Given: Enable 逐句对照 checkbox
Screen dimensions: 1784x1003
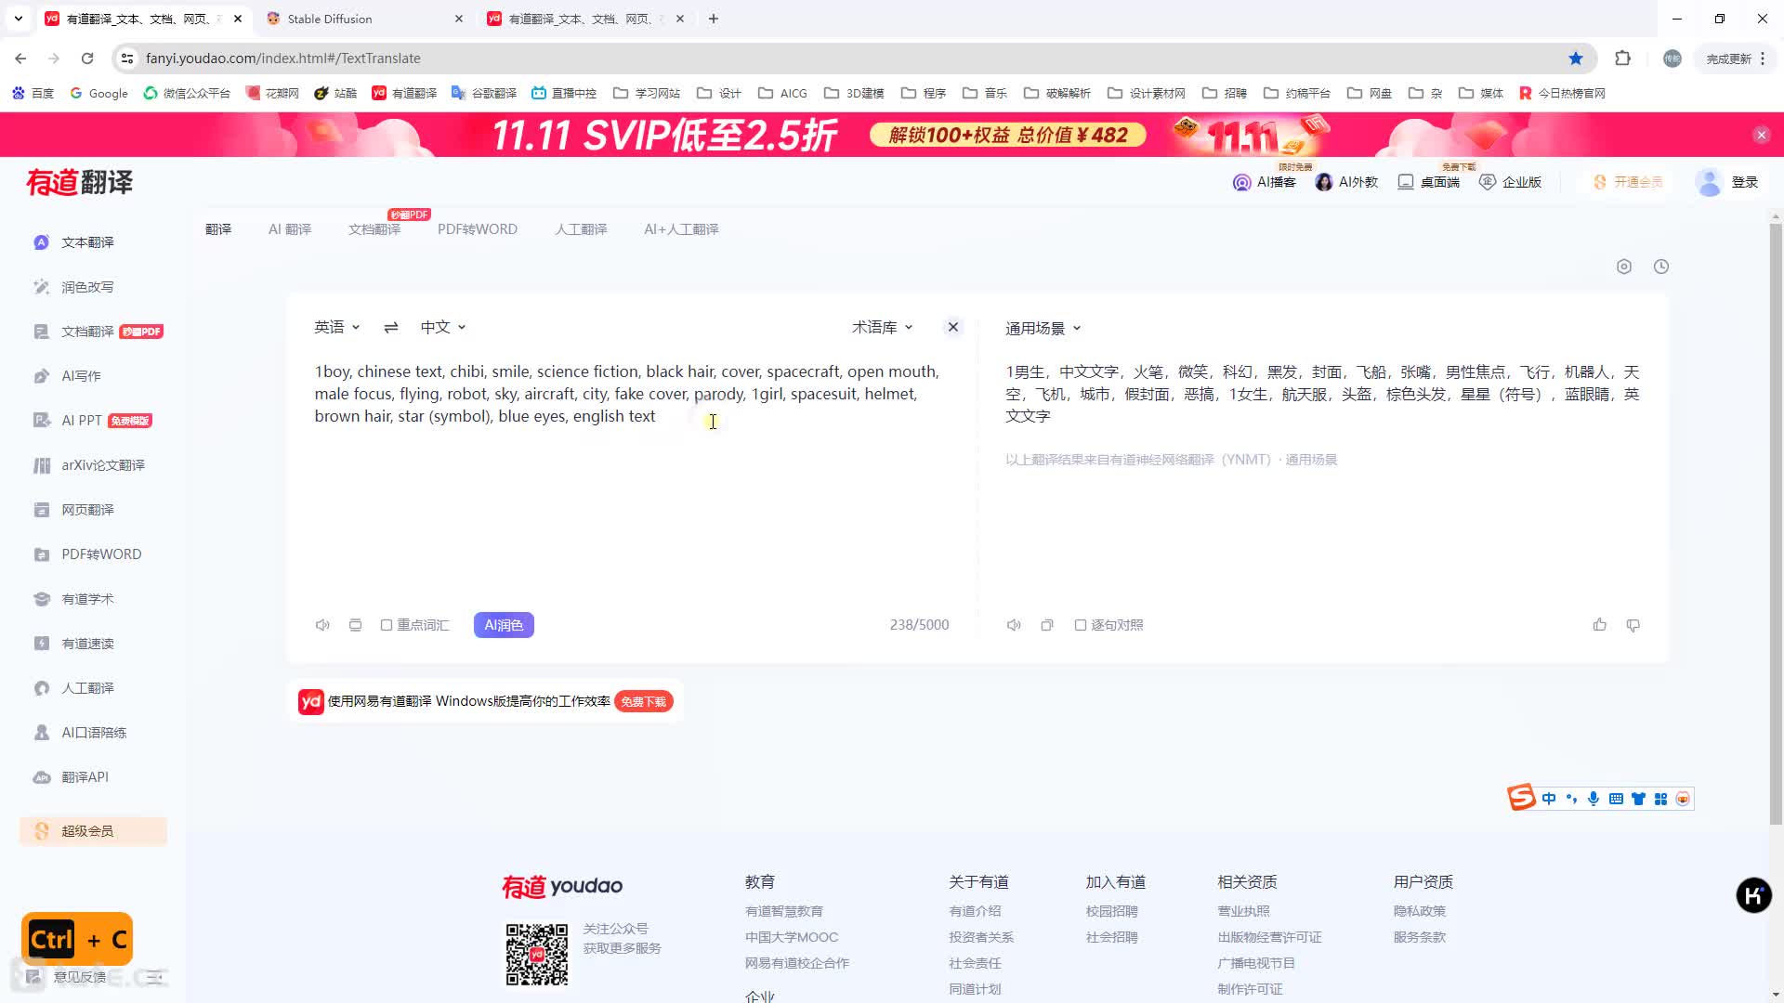Looking at the screenshot, I should tap(1081, 625).
